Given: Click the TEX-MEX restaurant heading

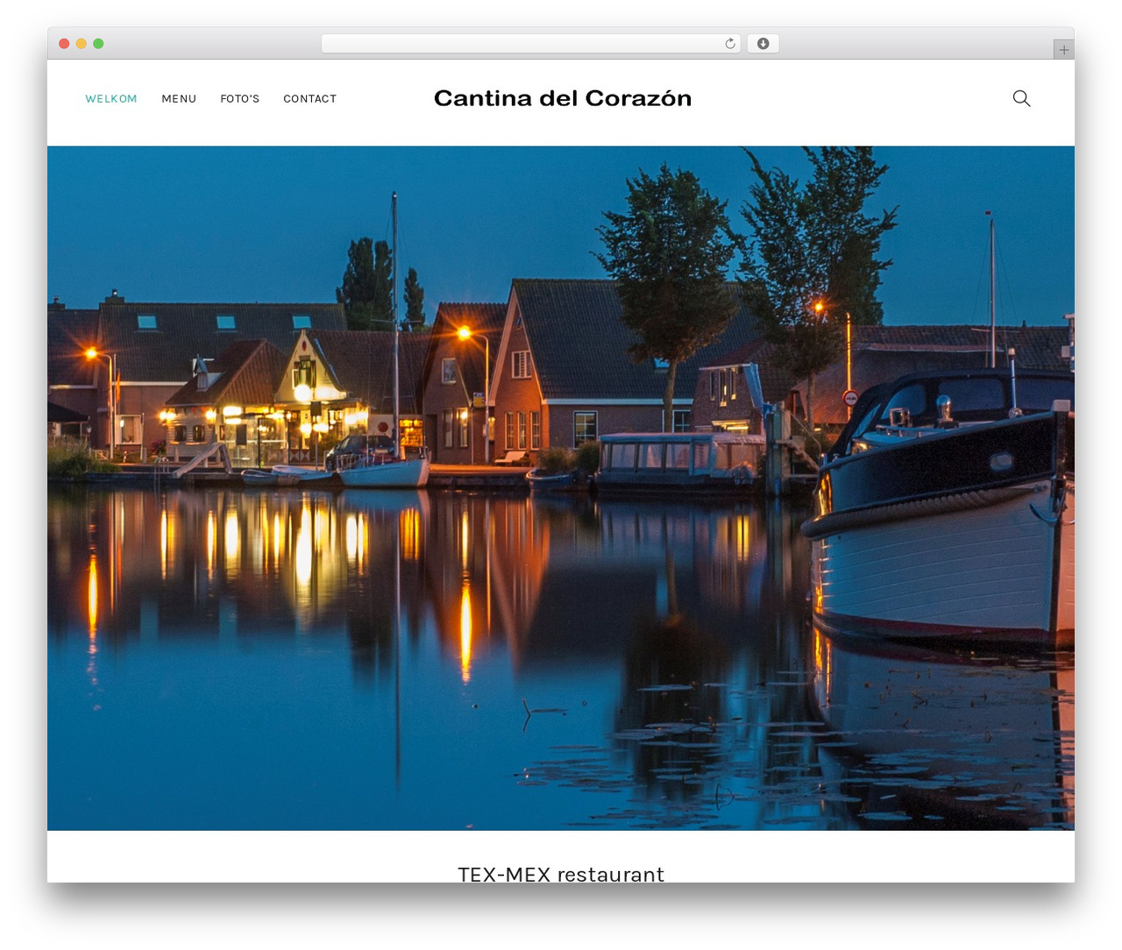Looking at the screenshot, I should (561, 874).
